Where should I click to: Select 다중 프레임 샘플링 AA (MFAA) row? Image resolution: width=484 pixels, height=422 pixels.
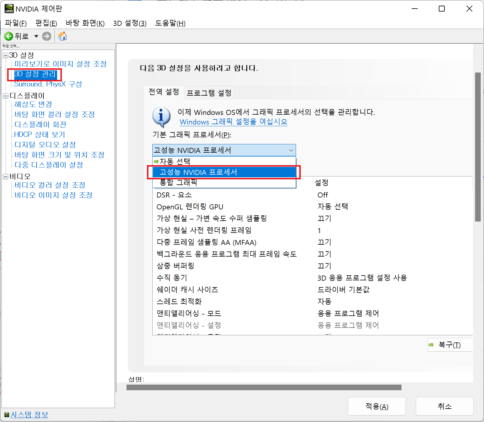tap(312, 242)
